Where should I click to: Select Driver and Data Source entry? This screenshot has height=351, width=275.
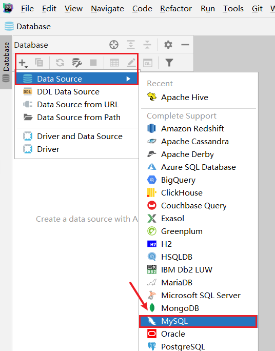(77, 136)
